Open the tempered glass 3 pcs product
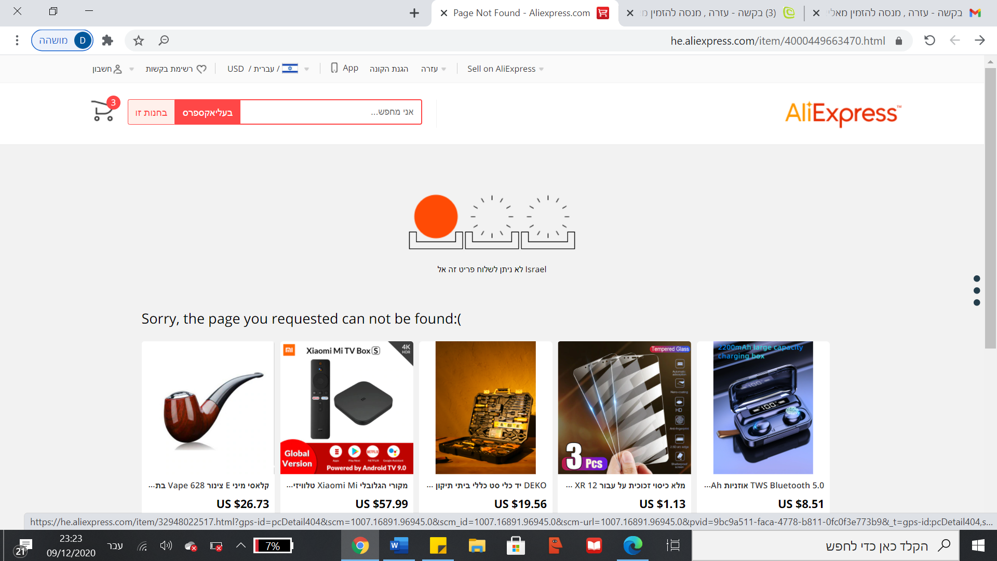 pyautogui.click(x=625, y=408)
